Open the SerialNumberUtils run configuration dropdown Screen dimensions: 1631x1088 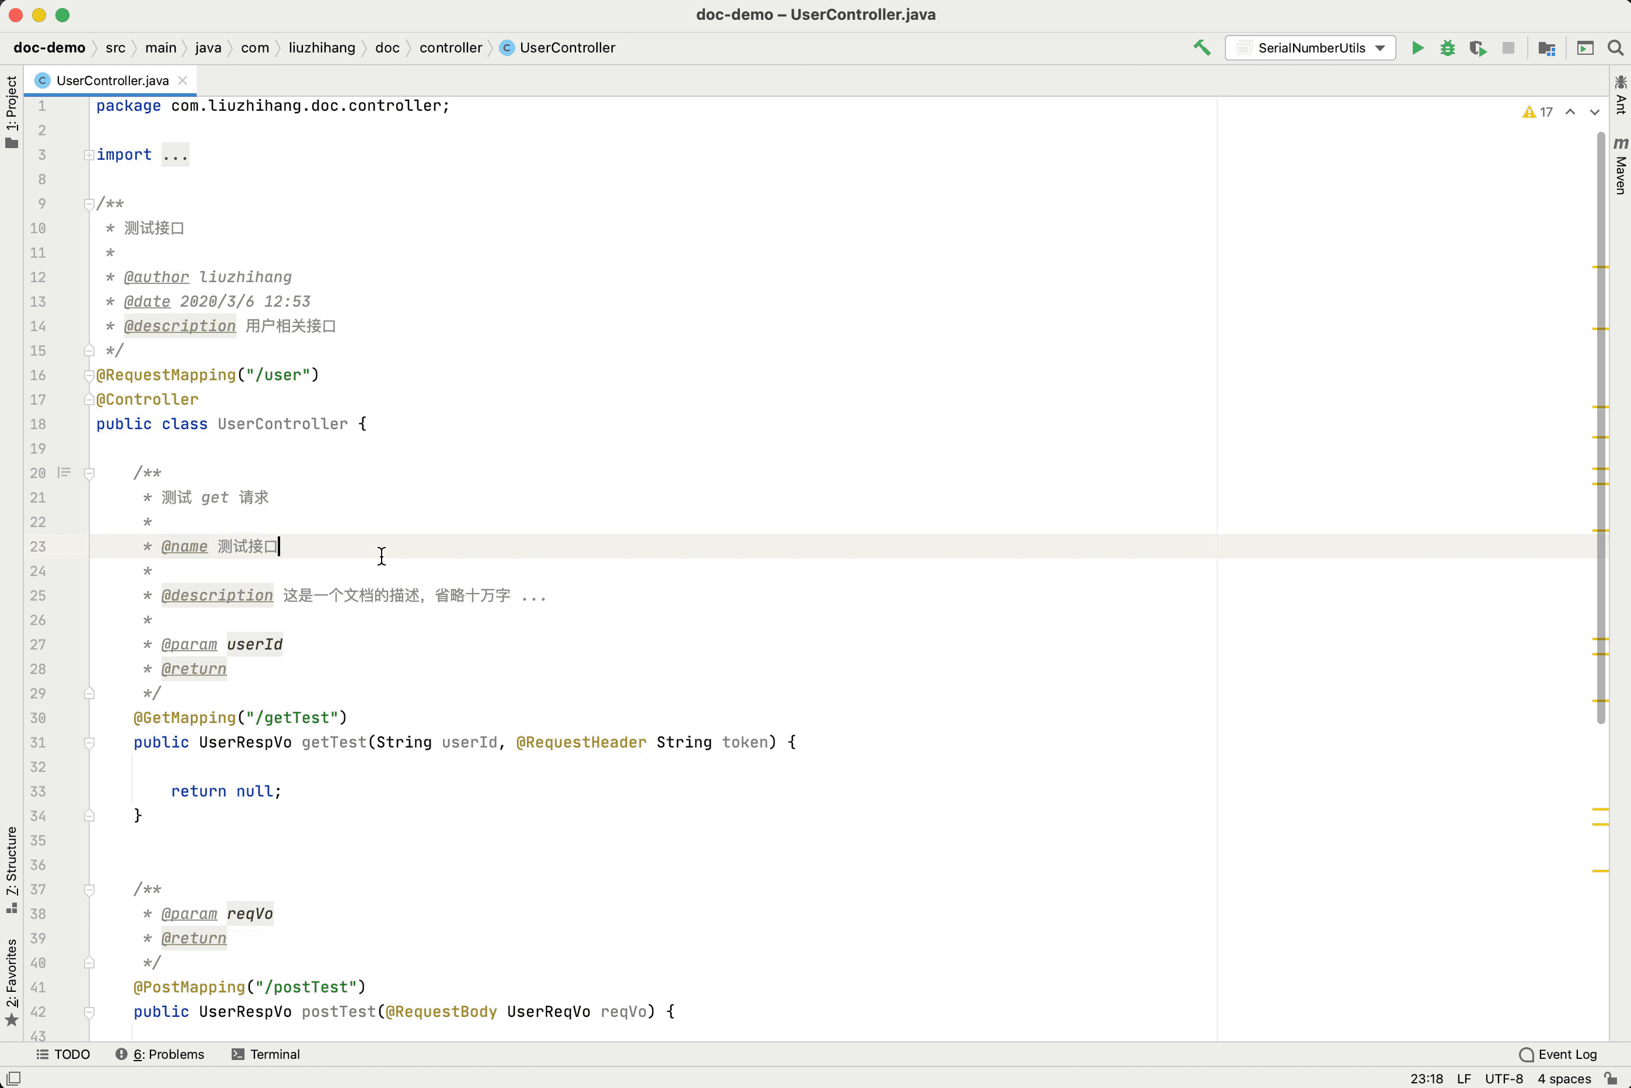pos(1310,48)
